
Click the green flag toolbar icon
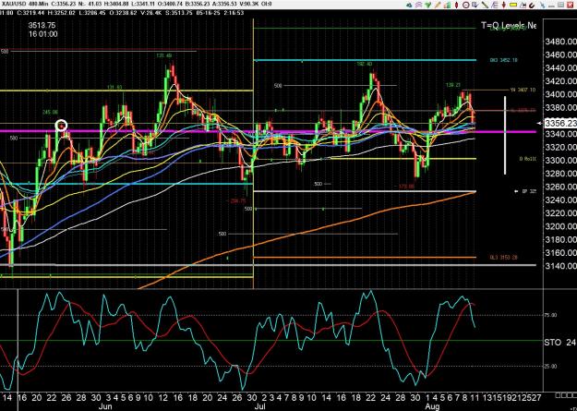click(x=428, y=5)
